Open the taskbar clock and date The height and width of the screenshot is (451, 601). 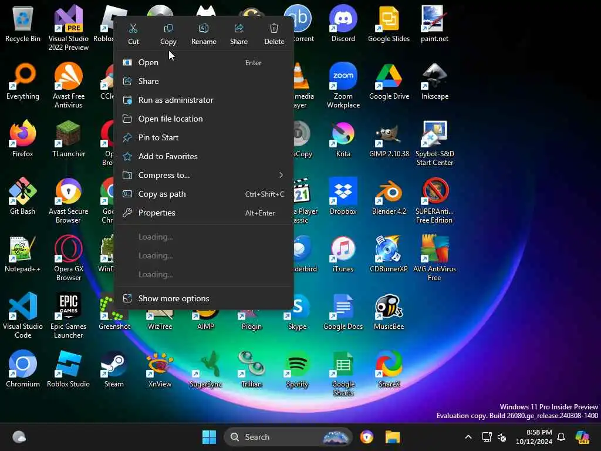(x=534, y=437)
